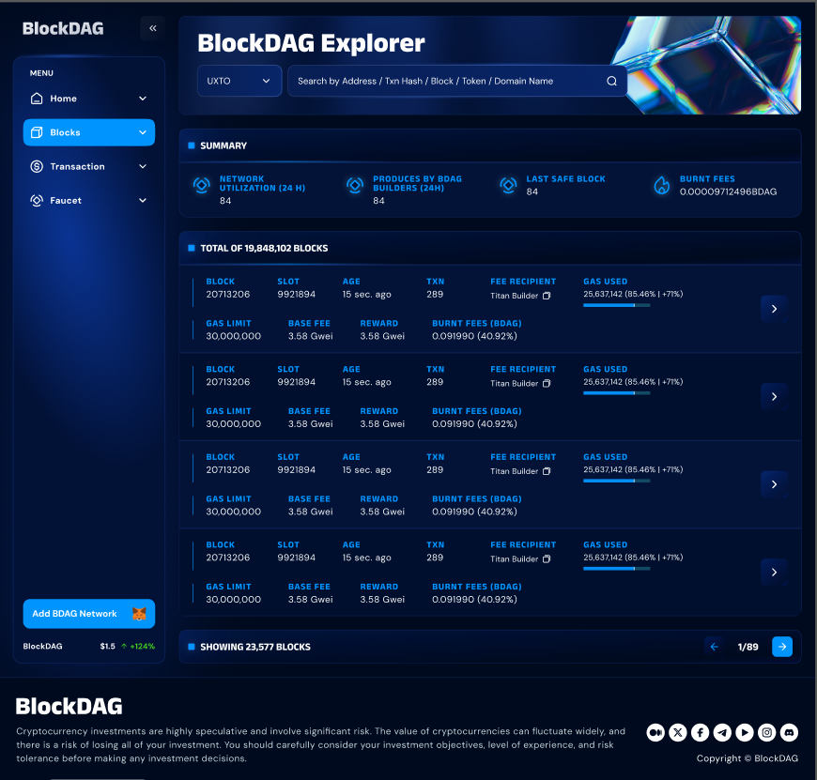Click the Blocks cube icon in the menu
The height and width of the screenshot is (780, 817).
pyautogui.click(x=37, y=132)
